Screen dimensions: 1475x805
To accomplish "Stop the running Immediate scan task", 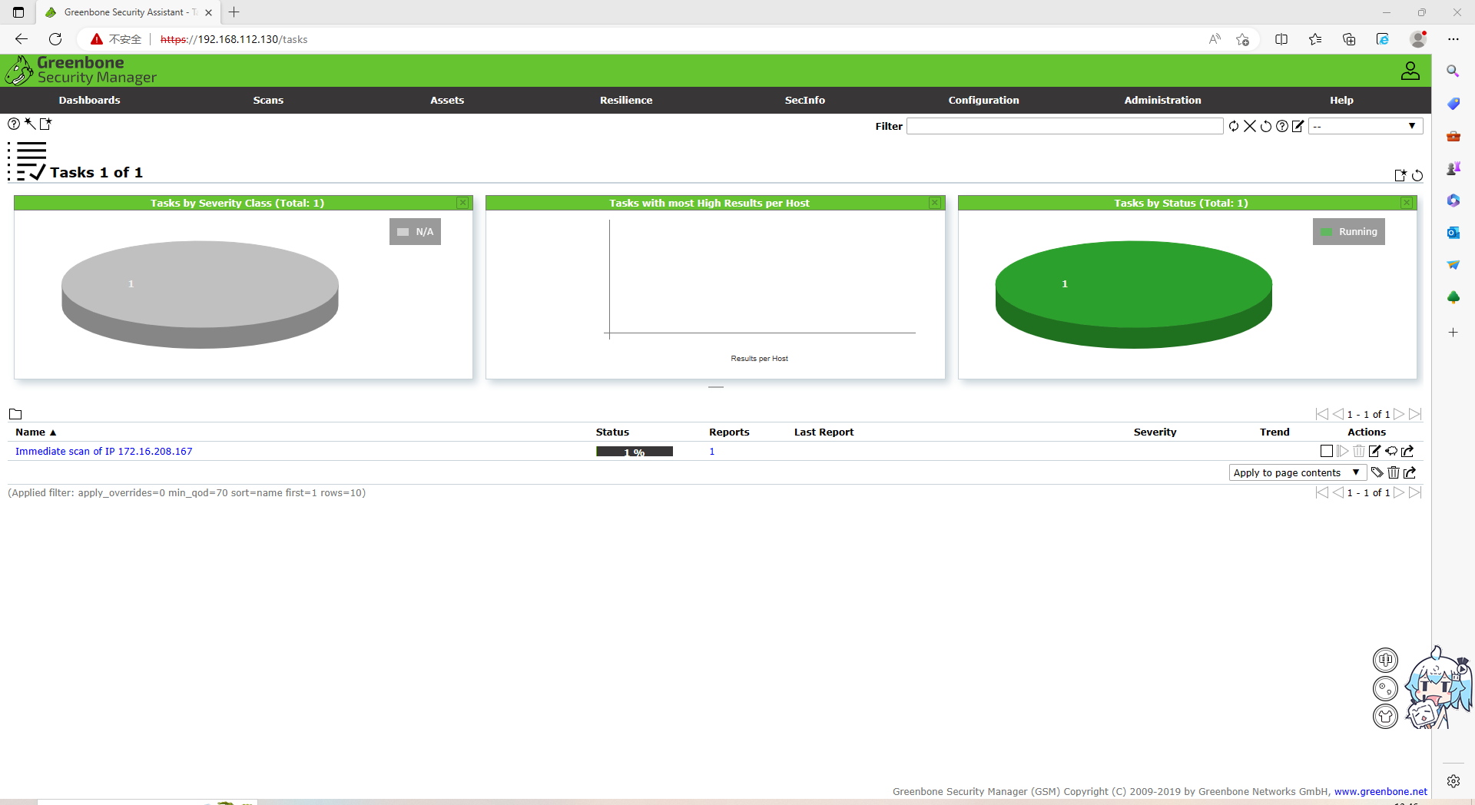I will 1327,451.
